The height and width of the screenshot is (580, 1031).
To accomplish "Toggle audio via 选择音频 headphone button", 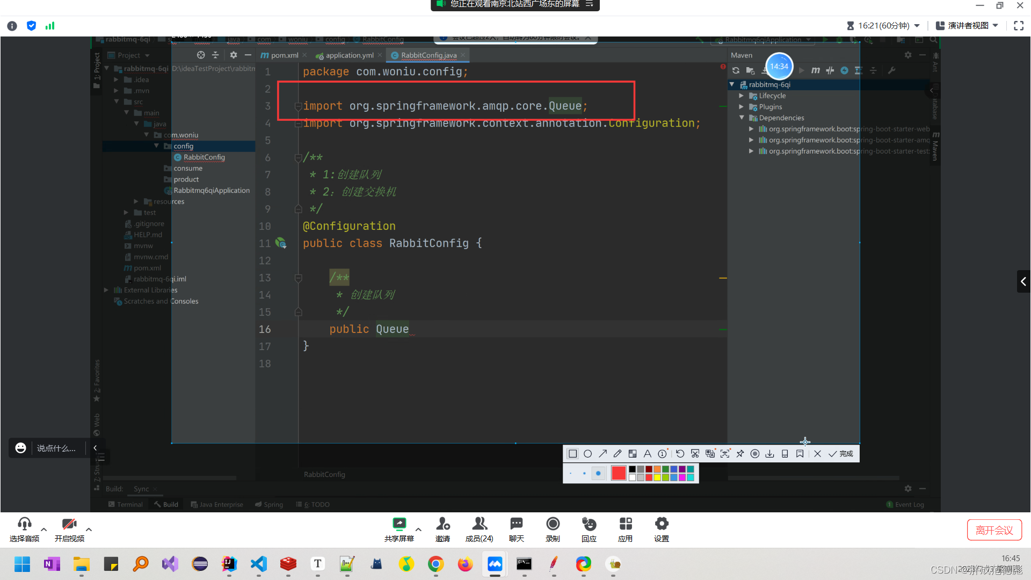I will tap(25, 530).
